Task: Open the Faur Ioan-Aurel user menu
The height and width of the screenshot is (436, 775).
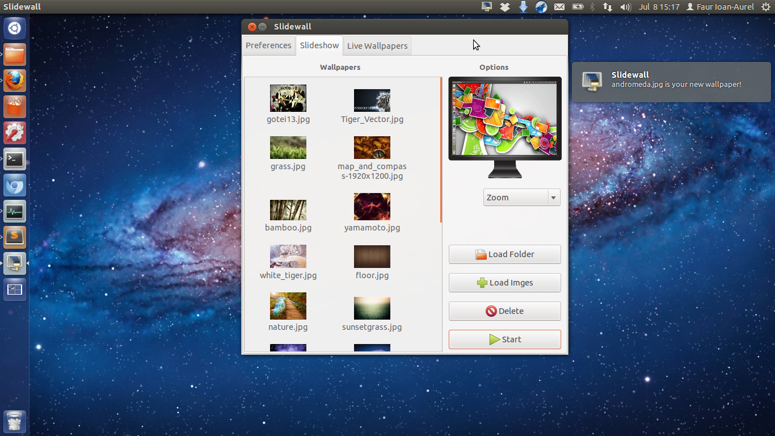Action: (x=720, y=7)
